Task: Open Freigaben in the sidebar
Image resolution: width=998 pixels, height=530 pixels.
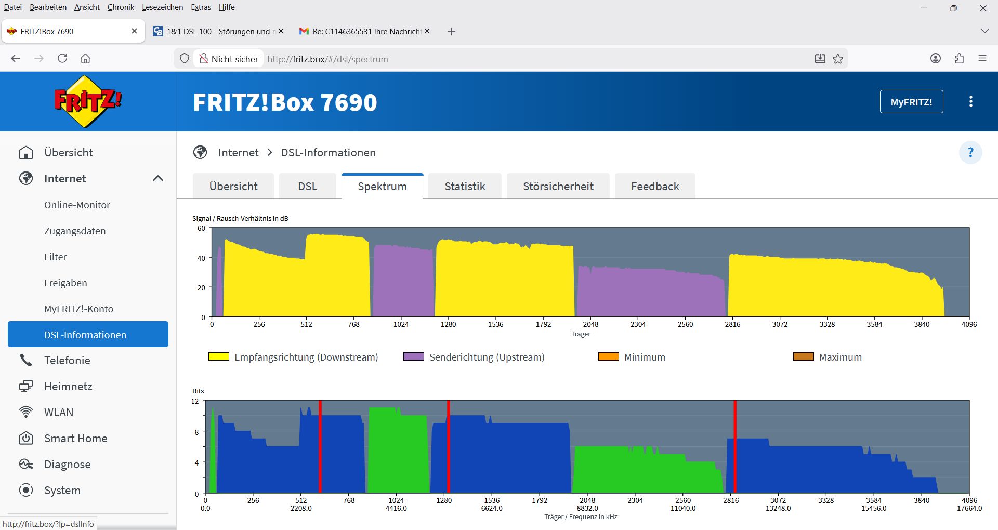Action: [x=65, y=283]
